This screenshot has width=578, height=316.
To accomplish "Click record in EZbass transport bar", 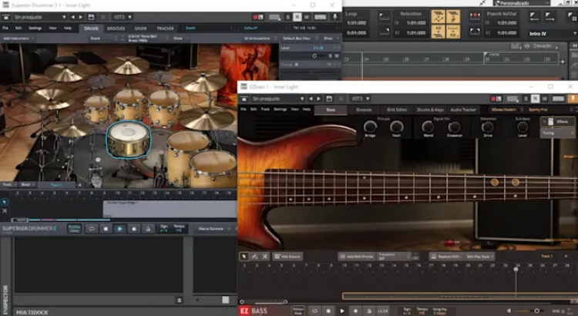I will click(355, 311).
